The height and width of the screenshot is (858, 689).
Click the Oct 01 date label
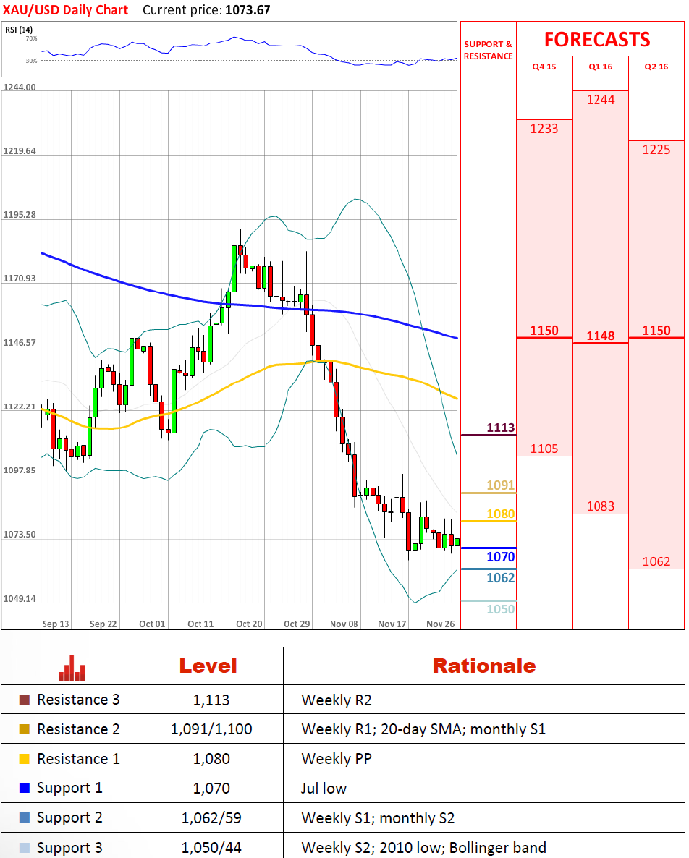(152, 624)
